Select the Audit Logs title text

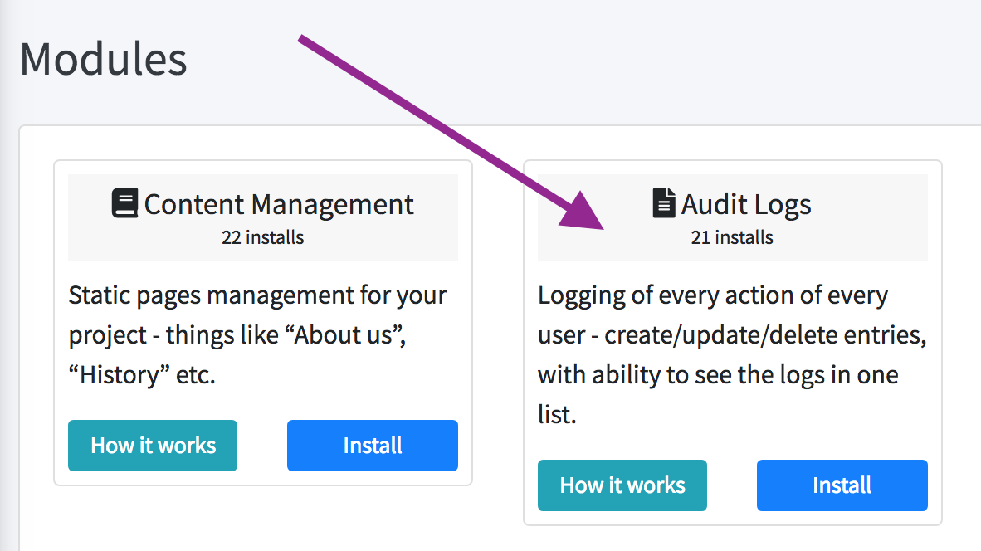pyautogui.click(x=746, y=204)
